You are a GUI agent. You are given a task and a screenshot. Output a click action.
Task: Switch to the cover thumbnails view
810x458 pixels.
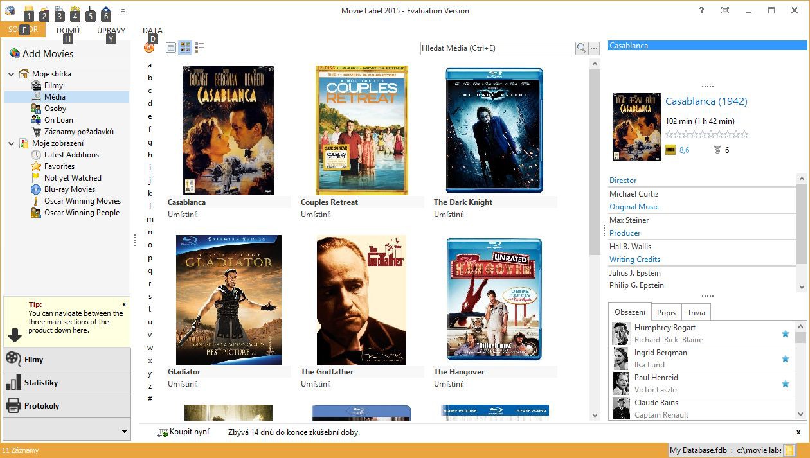(x=185, y=48)
